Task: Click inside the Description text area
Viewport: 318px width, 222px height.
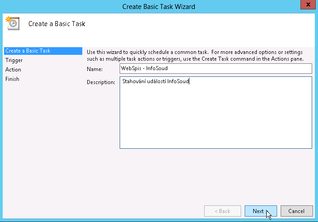Action: [215, 112]
